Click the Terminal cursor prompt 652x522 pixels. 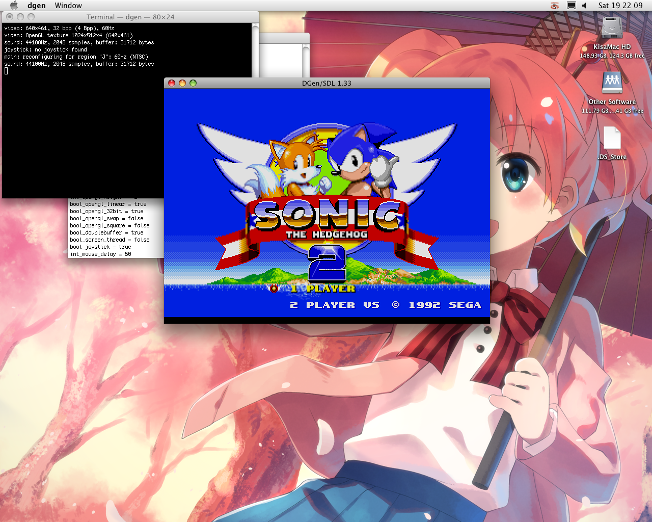tap(6, 71)
